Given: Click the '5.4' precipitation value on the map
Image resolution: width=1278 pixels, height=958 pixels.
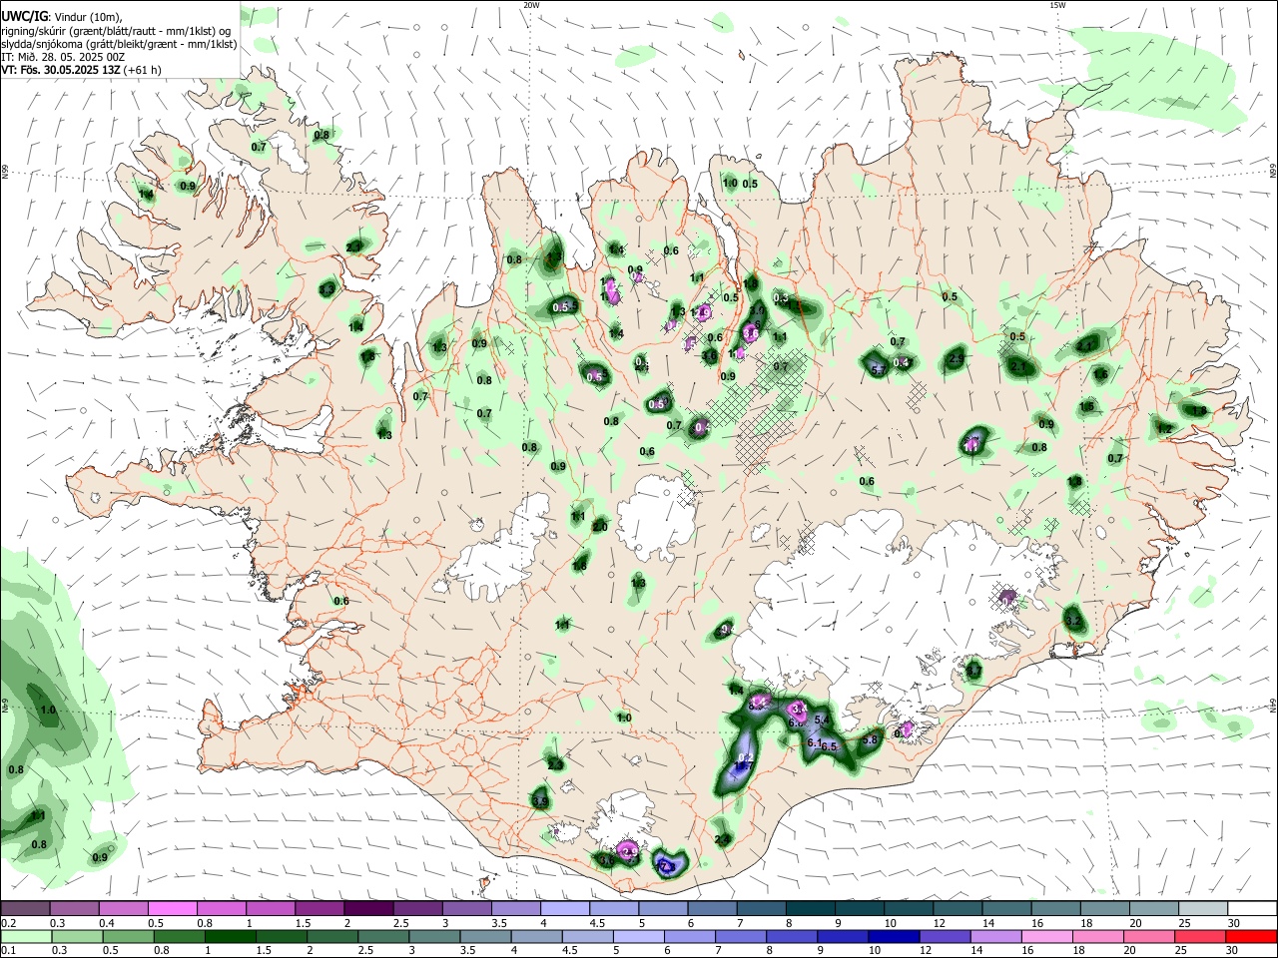Looking at the screenshot, I should [823, 719].
